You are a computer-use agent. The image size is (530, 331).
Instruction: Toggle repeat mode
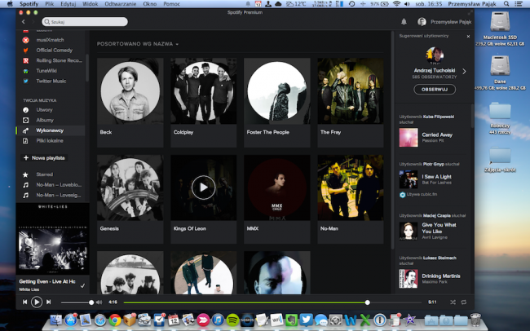(464, 302)
